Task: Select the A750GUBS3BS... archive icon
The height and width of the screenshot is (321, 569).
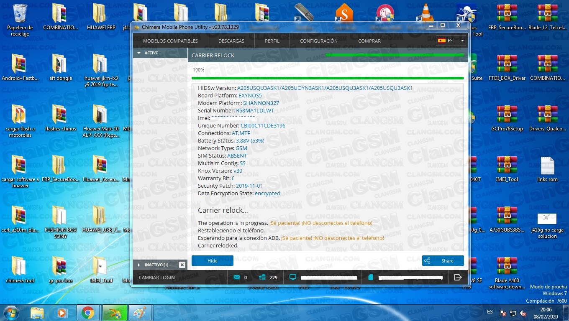Action: (507, 219)
